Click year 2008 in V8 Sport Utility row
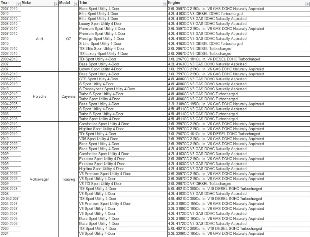Image resolution: width=310 pixels, height=237 pixels. tap(11, 194)
